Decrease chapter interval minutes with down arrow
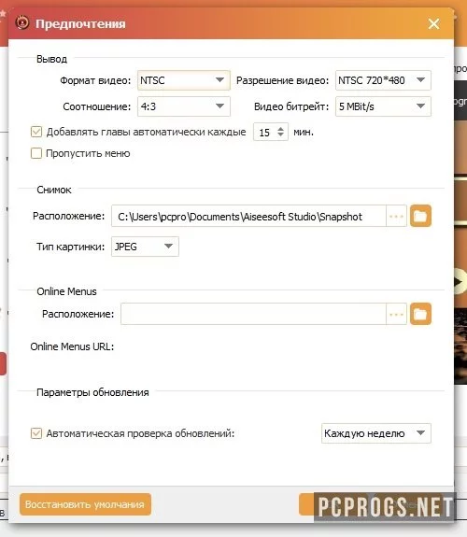Viewport: 467px width, 537px height. [x=280, y=134]
